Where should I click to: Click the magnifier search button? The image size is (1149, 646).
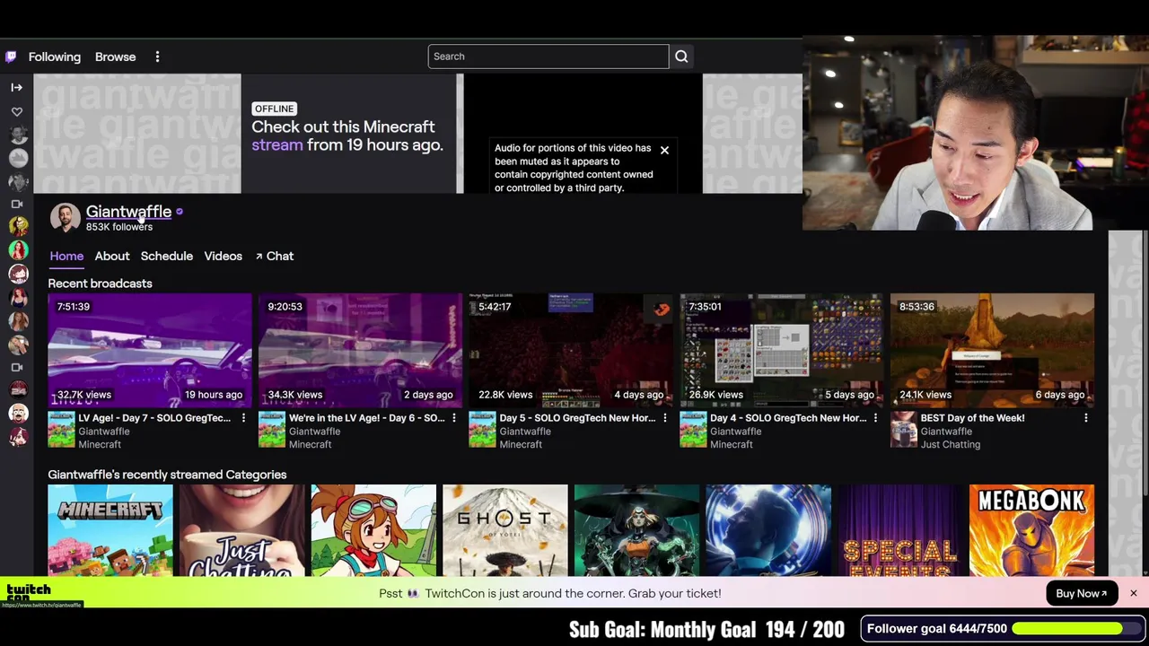pos(681,57)
